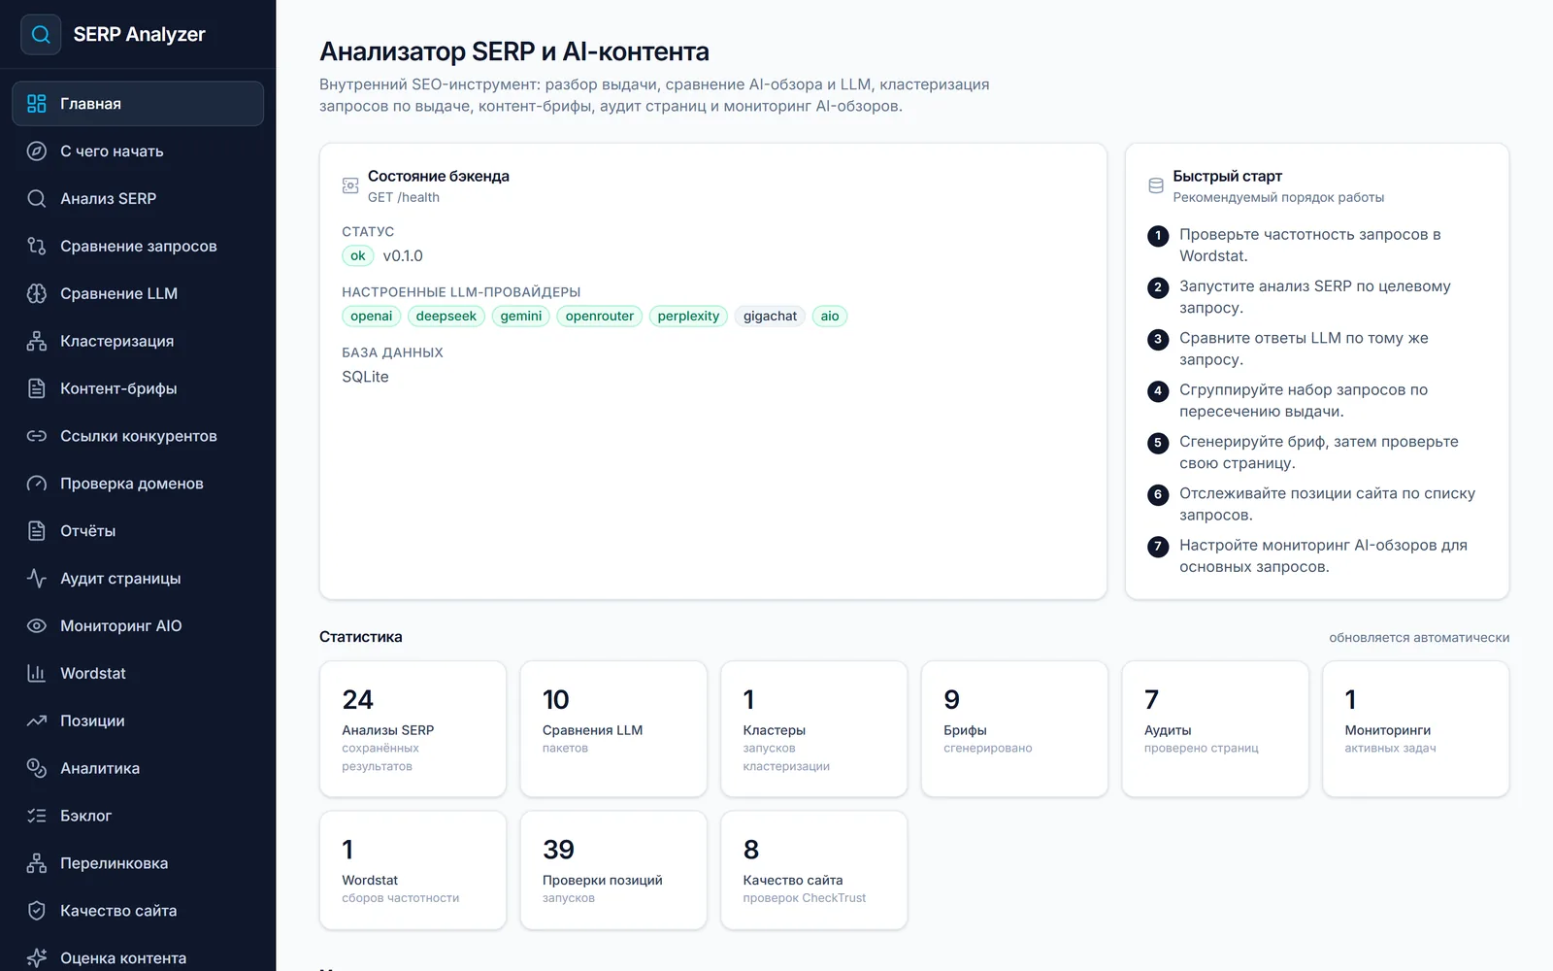The image size is (1553, 971).
Task: Click the shield icon for Качество сайта
Action: (x=37, y=911)
